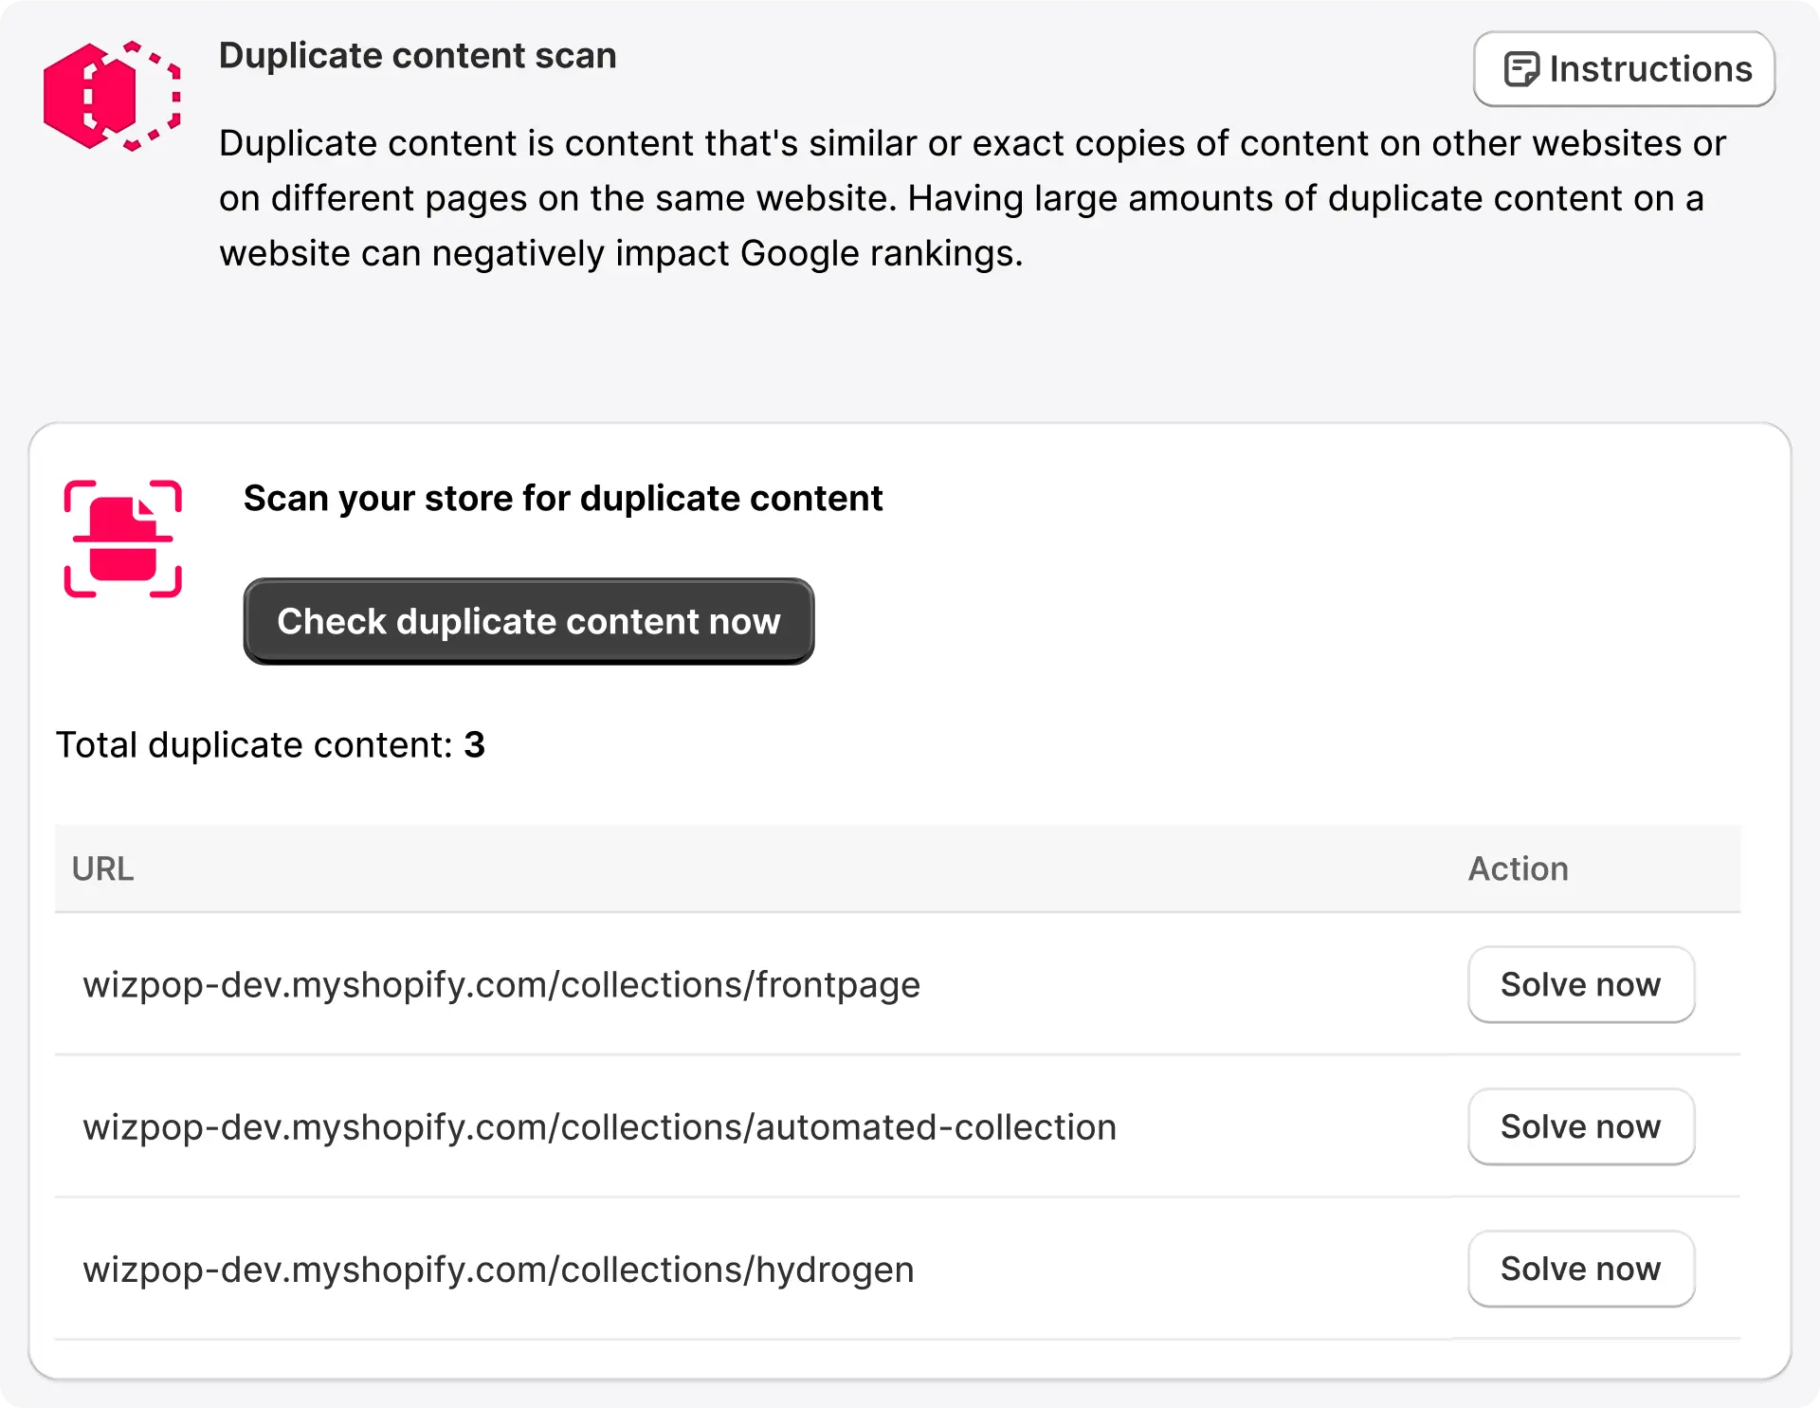Click the note icon inside Instructions button

click(1521, 69)
